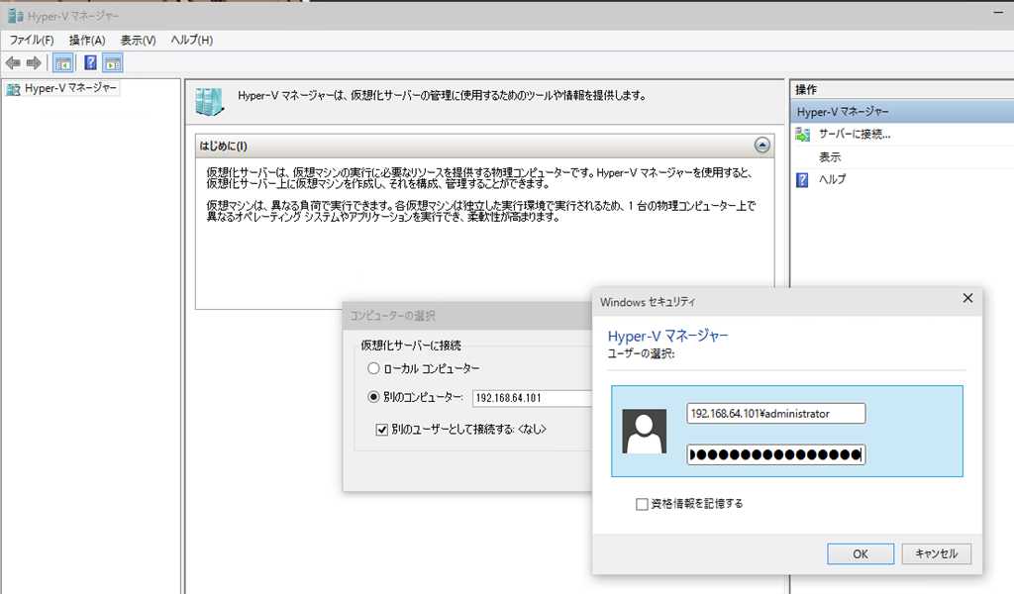Select the Hyper-V マネージャー header in the Actions pane
The height and width of the screenshot is (594, 1014).
[902, 112]
